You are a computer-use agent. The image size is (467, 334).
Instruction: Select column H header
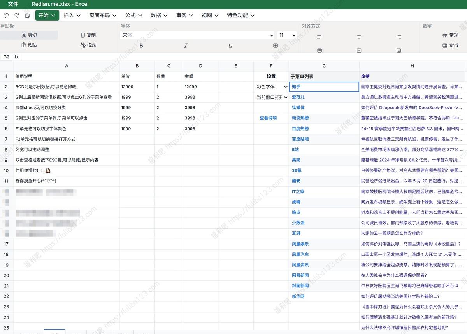coord(413,66)
